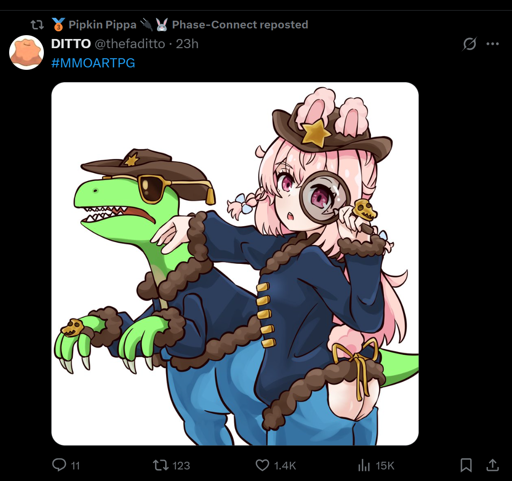
Task: Open DITTO's profile avatar
Action: [x=26, y=52]
